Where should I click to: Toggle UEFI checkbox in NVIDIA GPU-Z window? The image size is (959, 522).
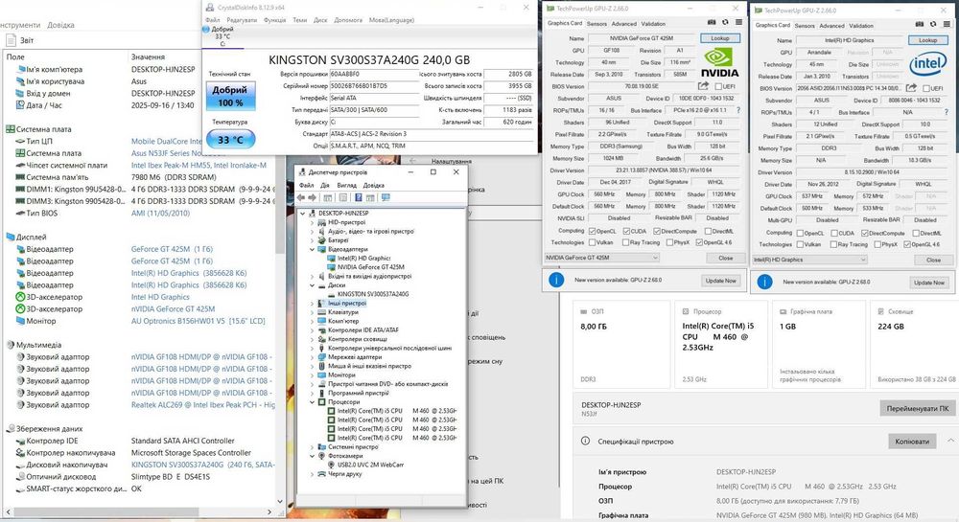point(717,87)
